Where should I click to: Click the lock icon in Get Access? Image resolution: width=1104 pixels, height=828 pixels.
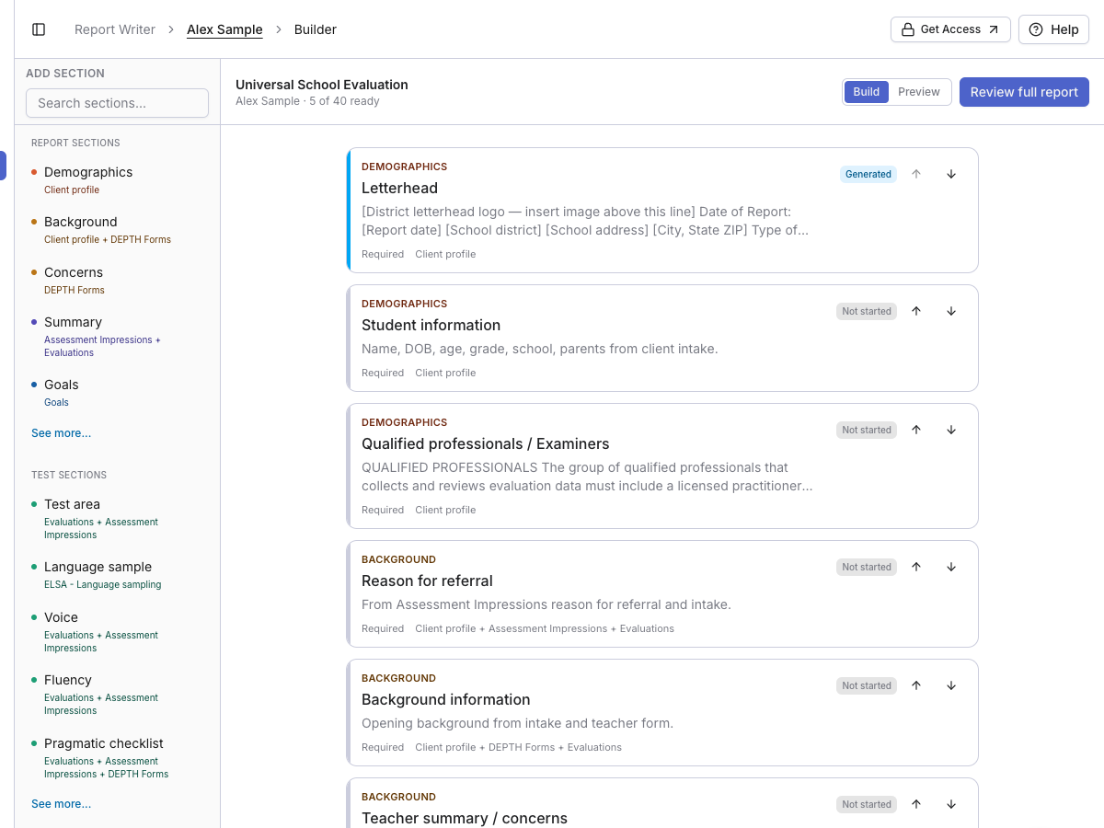[907, 29]
